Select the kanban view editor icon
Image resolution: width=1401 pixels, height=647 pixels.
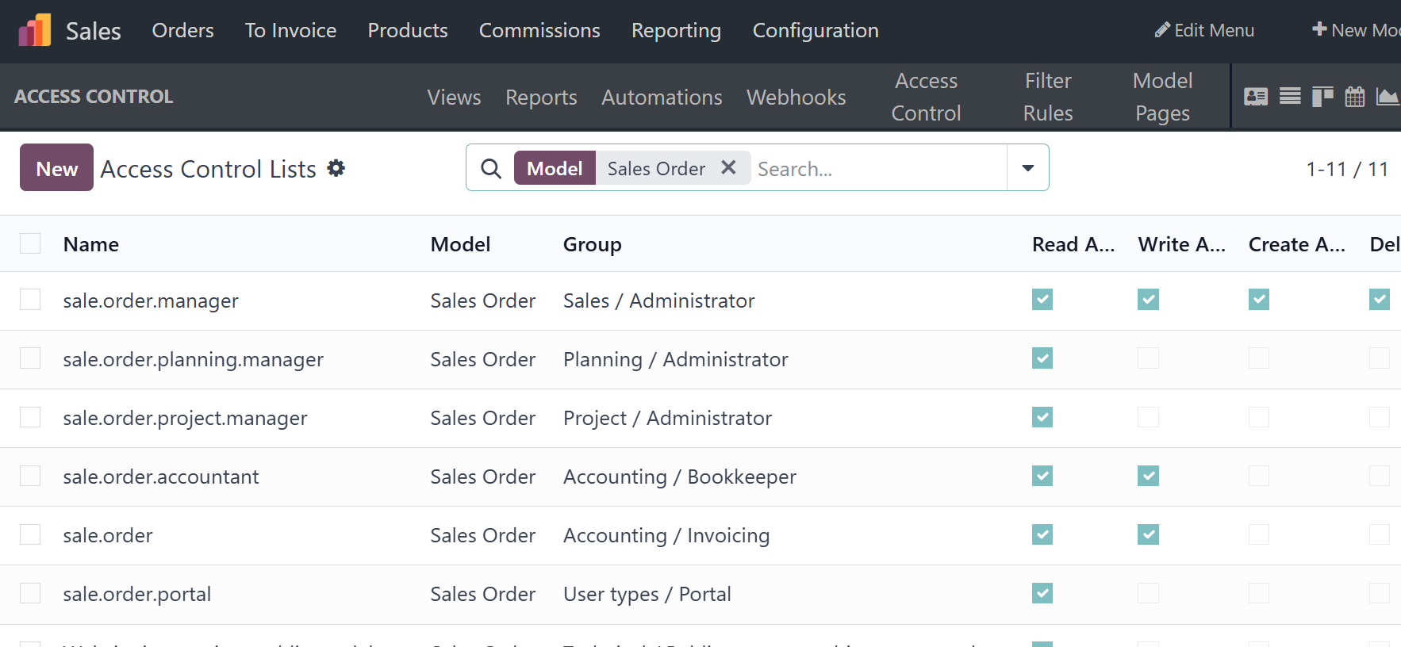click(1322, 97)
